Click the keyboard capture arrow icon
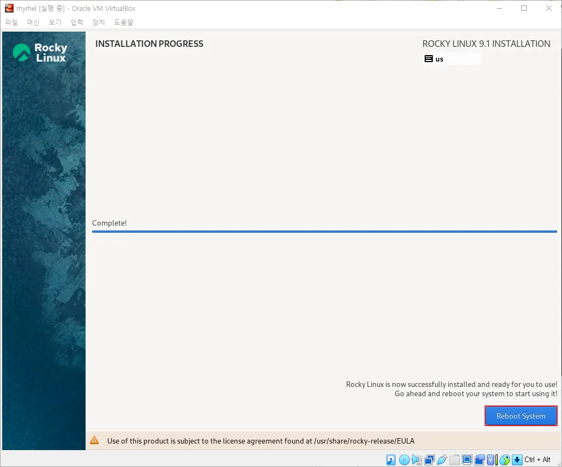Image resolution: width=562 pixels, height=467 pixels. 517,459
